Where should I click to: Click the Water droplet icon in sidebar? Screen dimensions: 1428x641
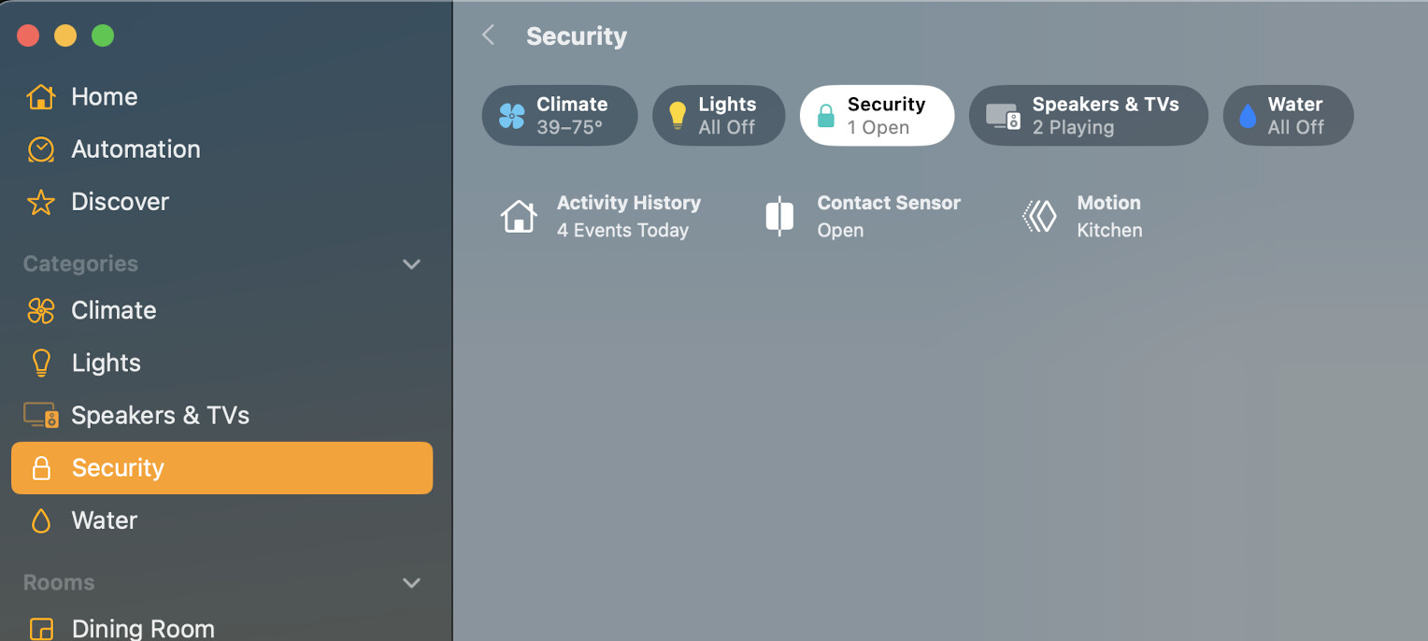pos(40,520)
